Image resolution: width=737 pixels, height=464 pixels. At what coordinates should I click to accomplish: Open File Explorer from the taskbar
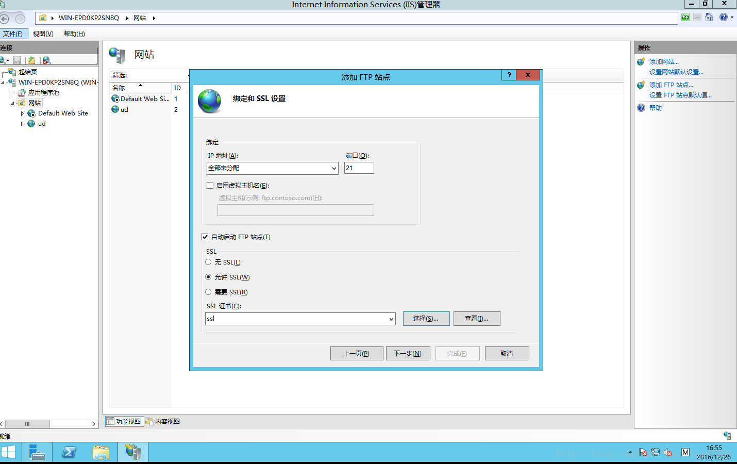pos(101,453)
